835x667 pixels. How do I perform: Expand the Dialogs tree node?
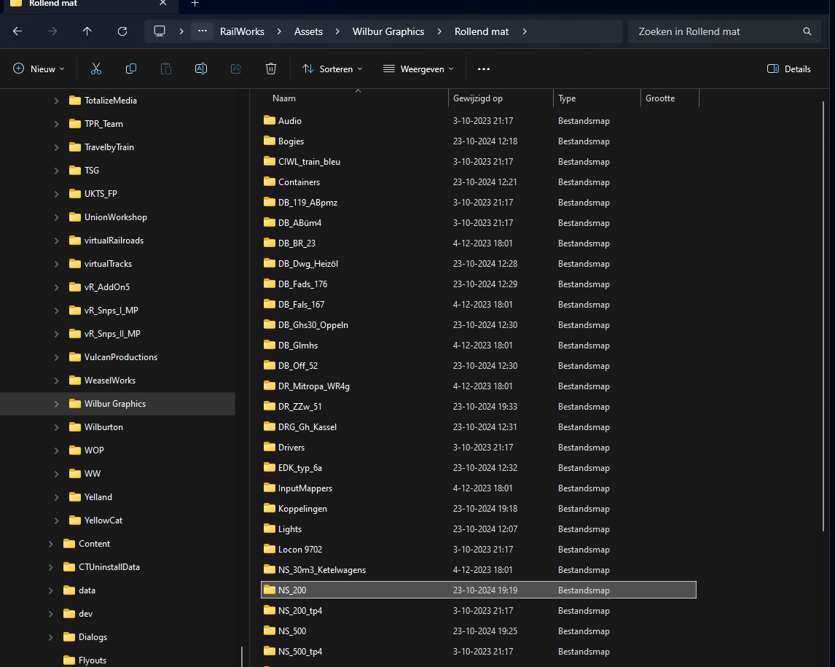coord(50,637)
